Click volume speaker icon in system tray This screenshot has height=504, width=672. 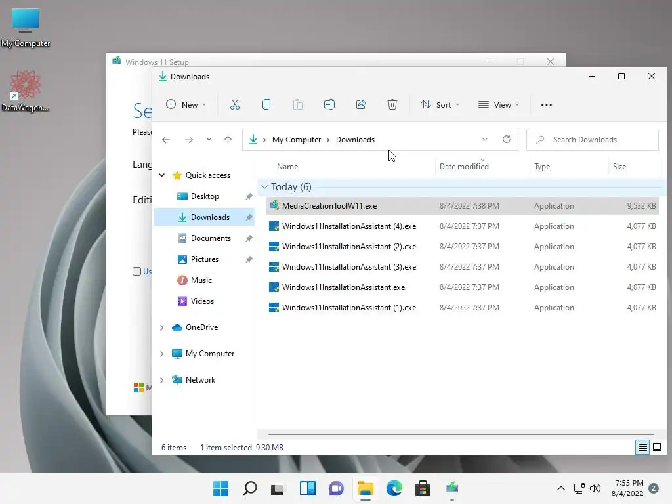tap(595, 488)
